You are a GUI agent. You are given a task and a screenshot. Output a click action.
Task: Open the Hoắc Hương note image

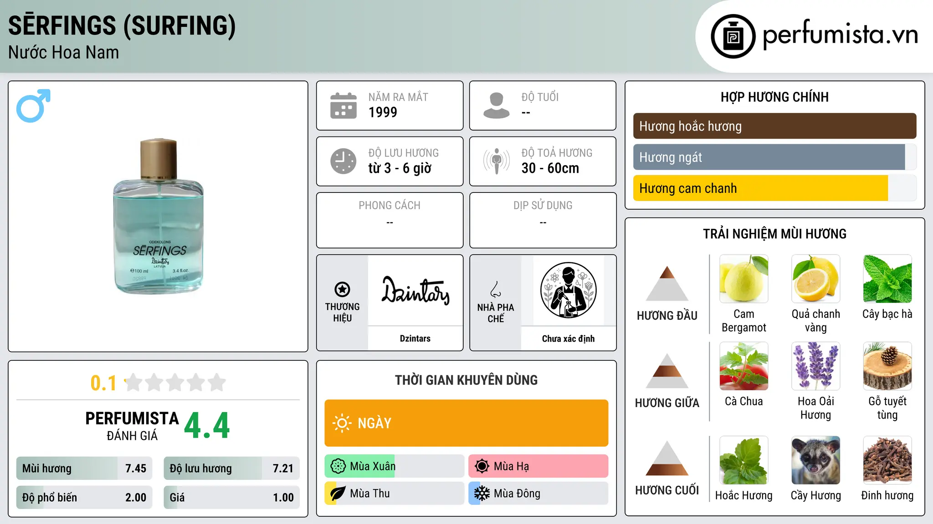[744, 460]
